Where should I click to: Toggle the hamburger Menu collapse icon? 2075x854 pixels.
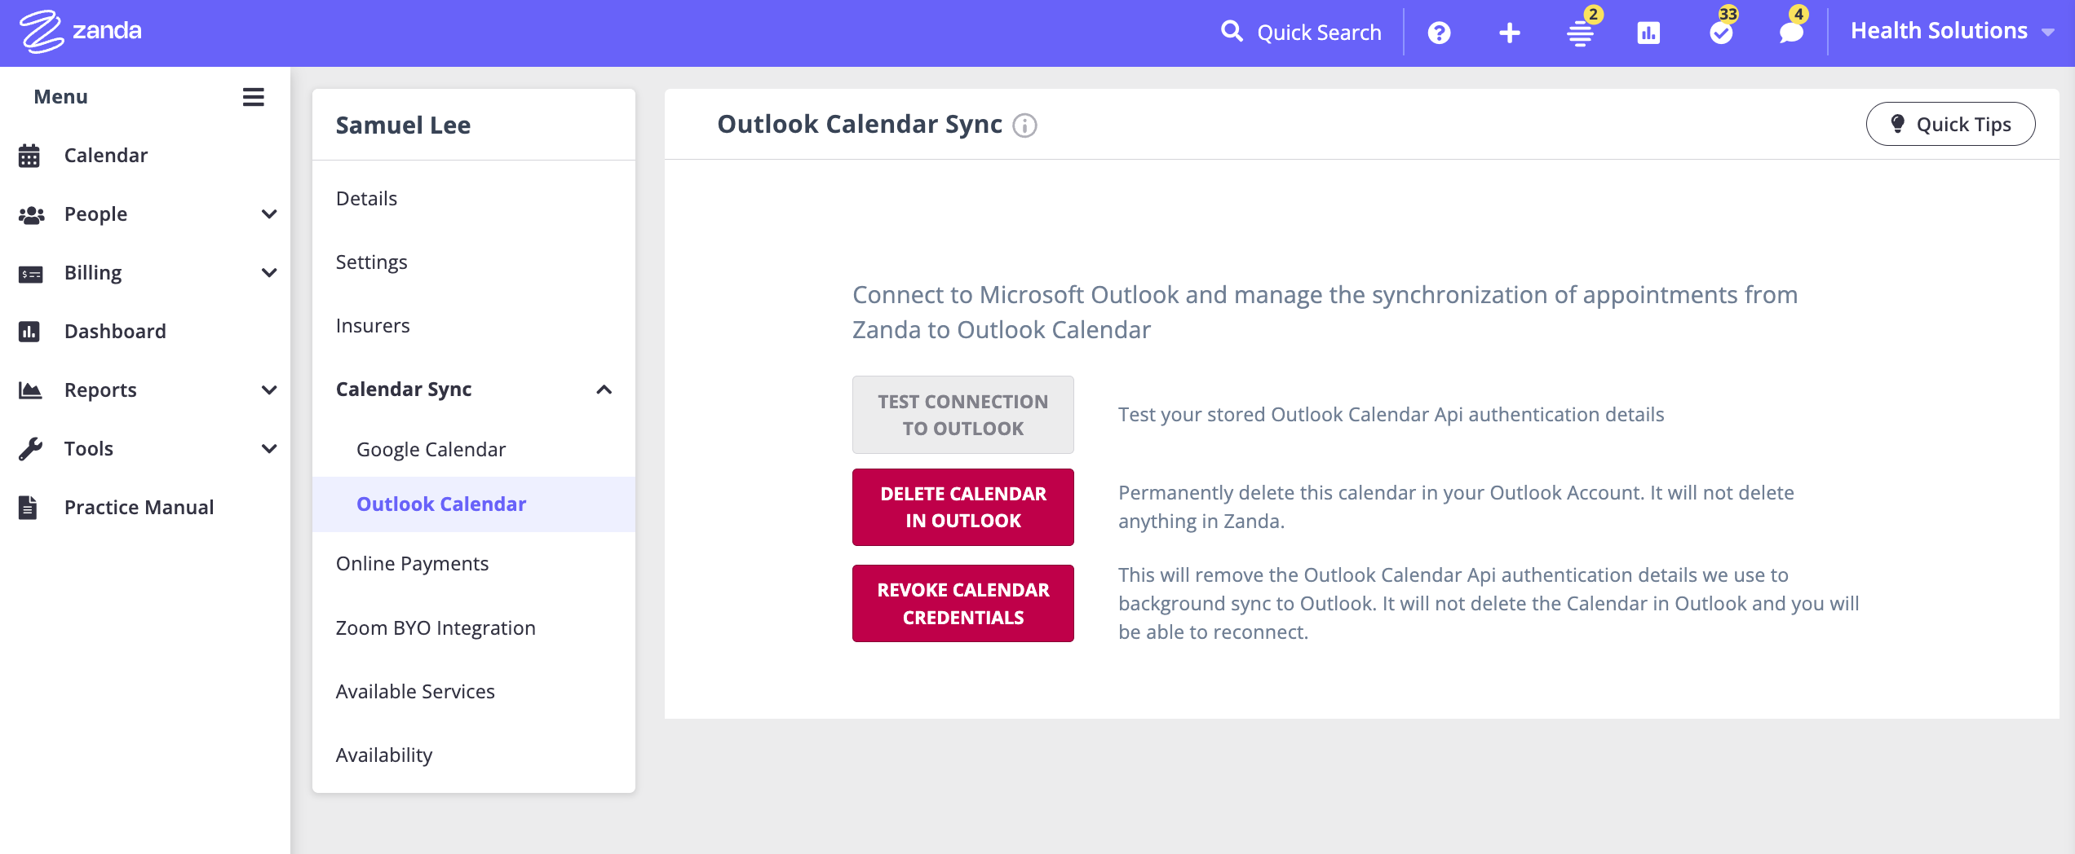(253, 97)
